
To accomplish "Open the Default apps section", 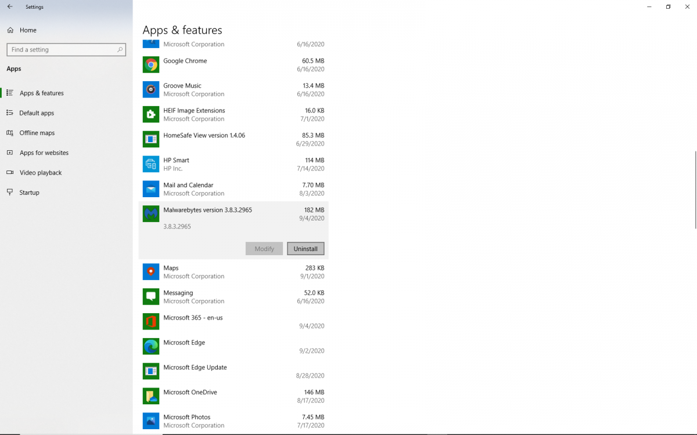I will (66, 113).
